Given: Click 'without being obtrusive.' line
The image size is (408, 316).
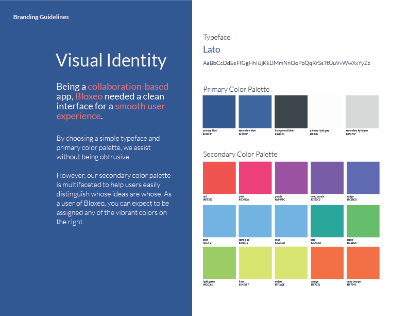Looking at the screenshot, I should [93, 157].
